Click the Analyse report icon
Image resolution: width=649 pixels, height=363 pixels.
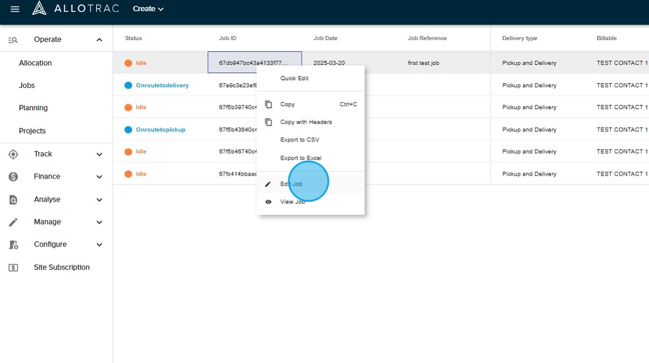pos(13,200)
